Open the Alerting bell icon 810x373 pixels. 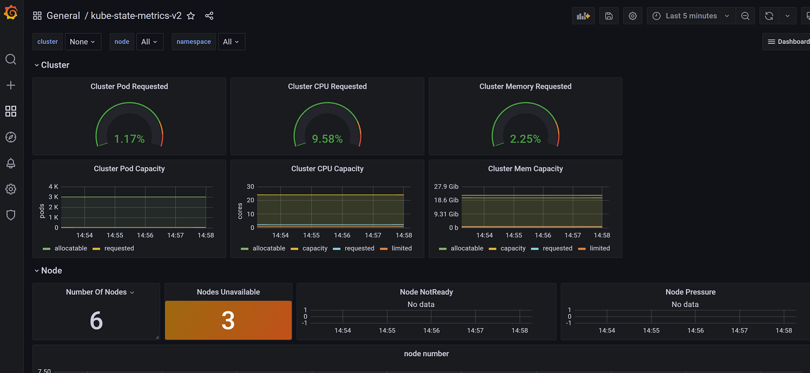pos(11,163)
